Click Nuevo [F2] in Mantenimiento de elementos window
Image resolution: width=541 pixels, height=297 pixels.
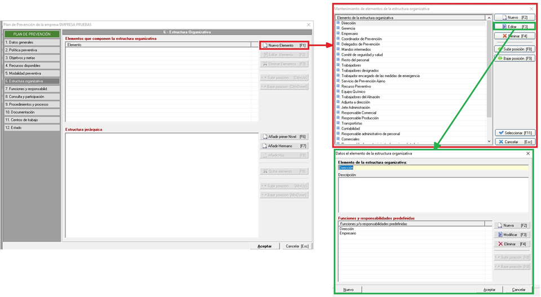coord(515,17)
